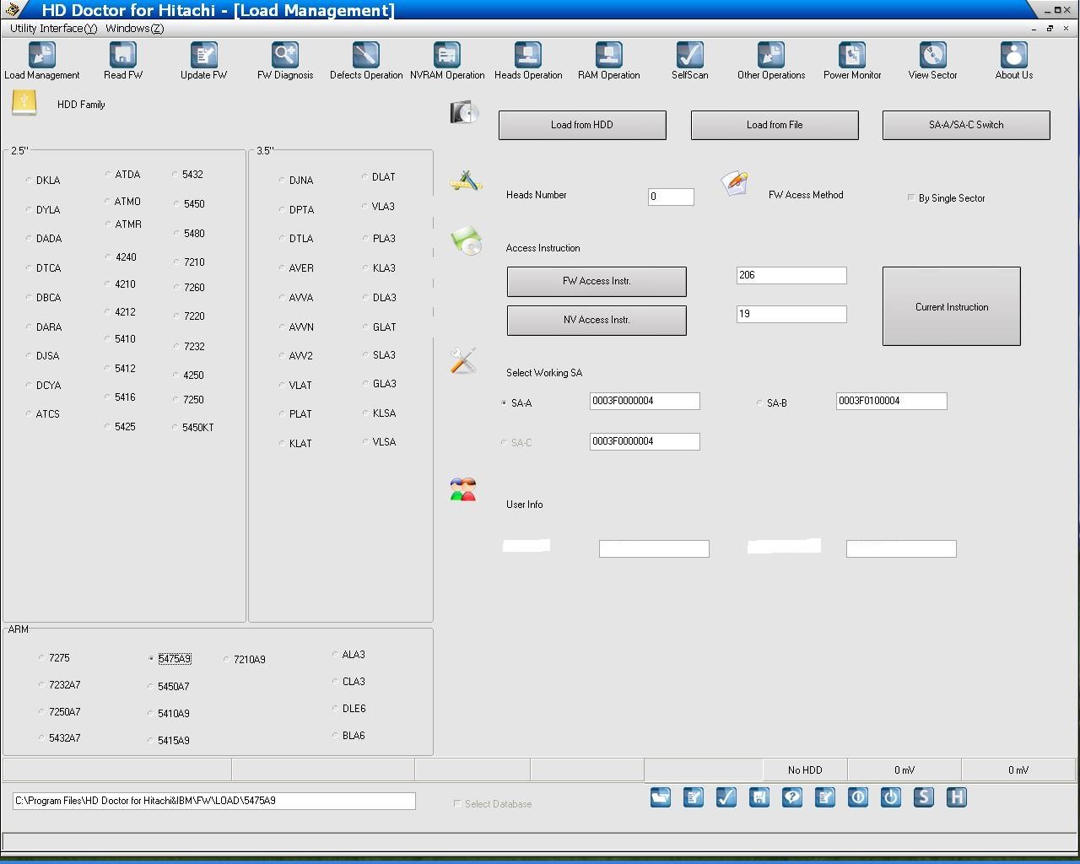Image resolution: width=1080 pixels, height=864 pixels.
Task: Click the H icon in bottom toolbar
Action: [x=957, y=797]
